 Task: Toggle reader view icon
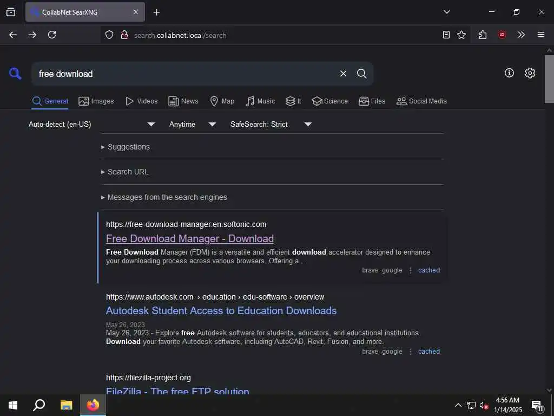coord(446,35)
